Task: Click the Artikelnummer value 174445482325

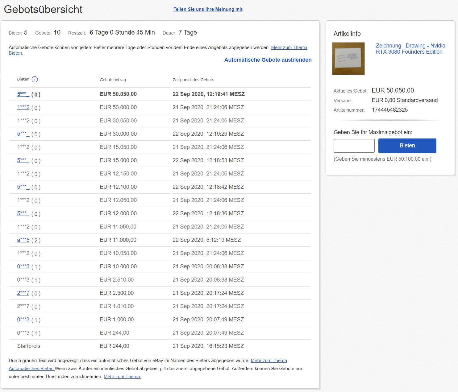Action: tap(390, 110)
